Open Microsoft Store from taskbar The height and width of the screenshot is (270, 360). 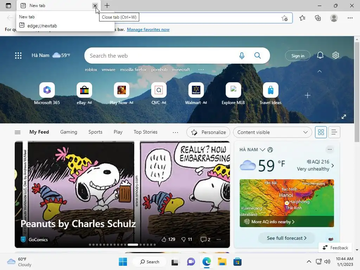pos(237,262)
